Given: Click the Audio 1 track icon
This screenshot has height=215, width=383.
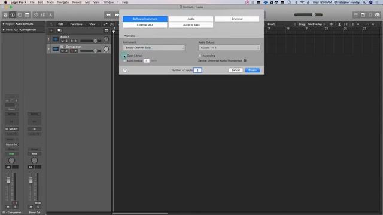Looking at the screenshot, I should pyautogui.click(x=56, y=39).
